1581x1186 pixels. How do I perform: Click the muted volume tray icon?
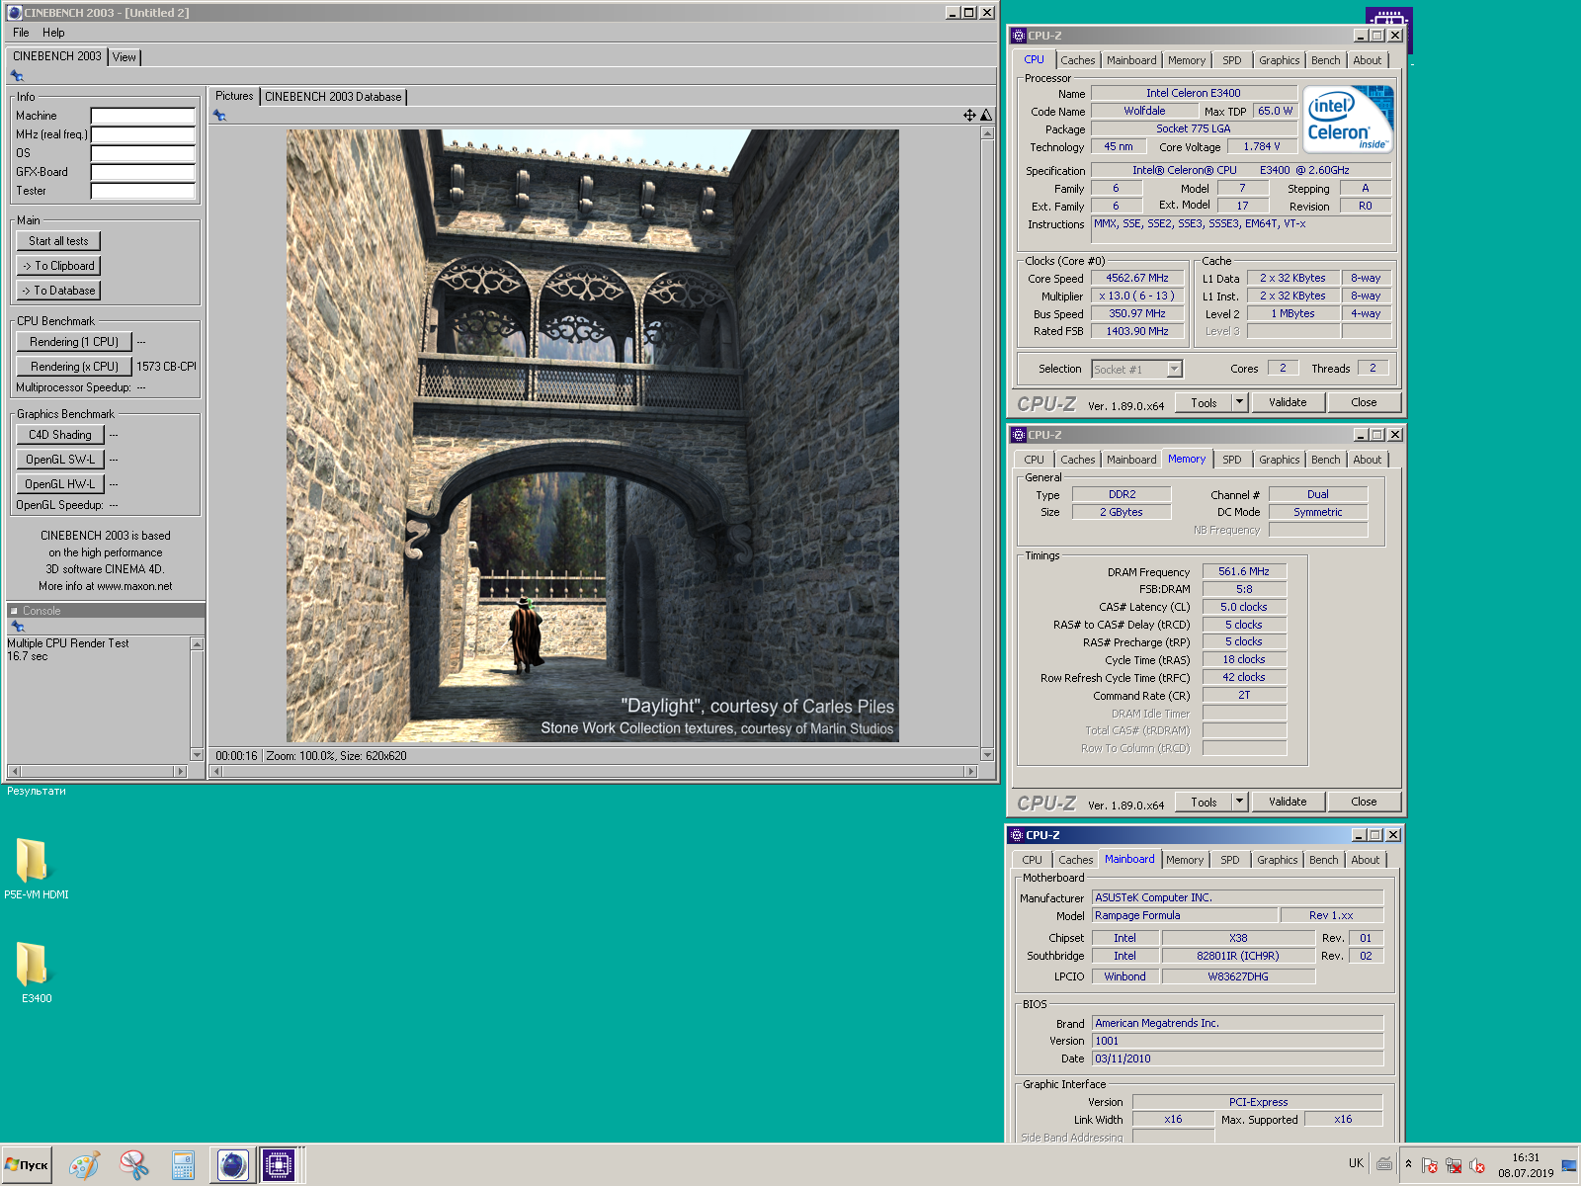[x=1477, y=1166]
